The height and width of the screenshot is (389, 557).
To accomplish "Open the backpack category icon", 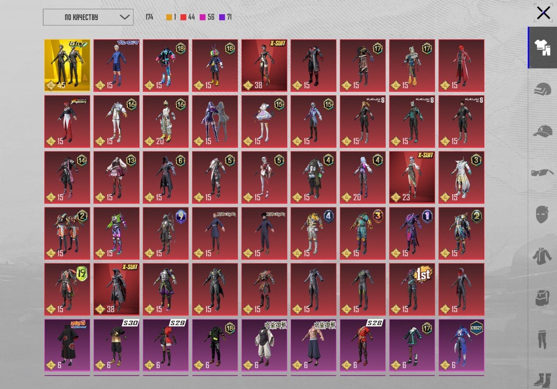I will click(x=542, y=298).
